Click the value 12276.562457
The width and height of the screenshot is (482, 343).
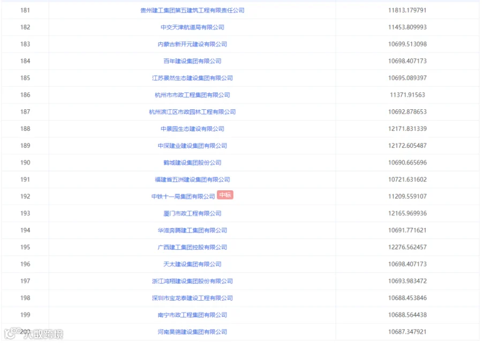coord(408,247)
